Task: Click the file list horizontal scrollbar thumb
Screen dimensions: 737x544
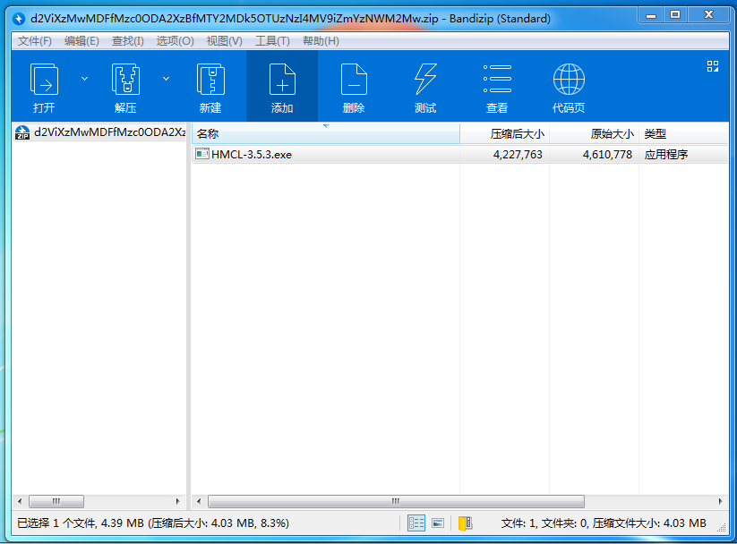Action: tap(396, 501)
